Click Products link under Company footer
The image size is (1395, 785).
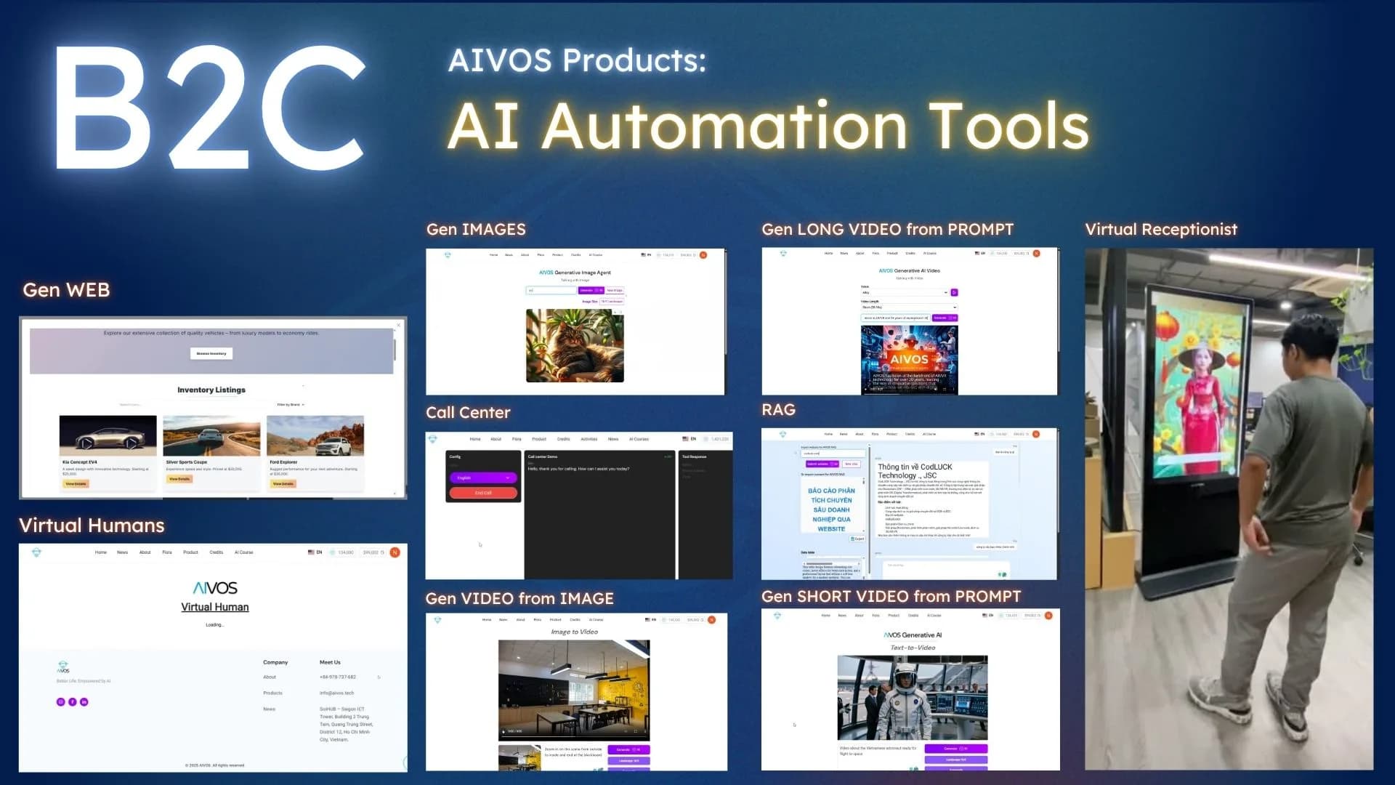(x=272, y=693)
